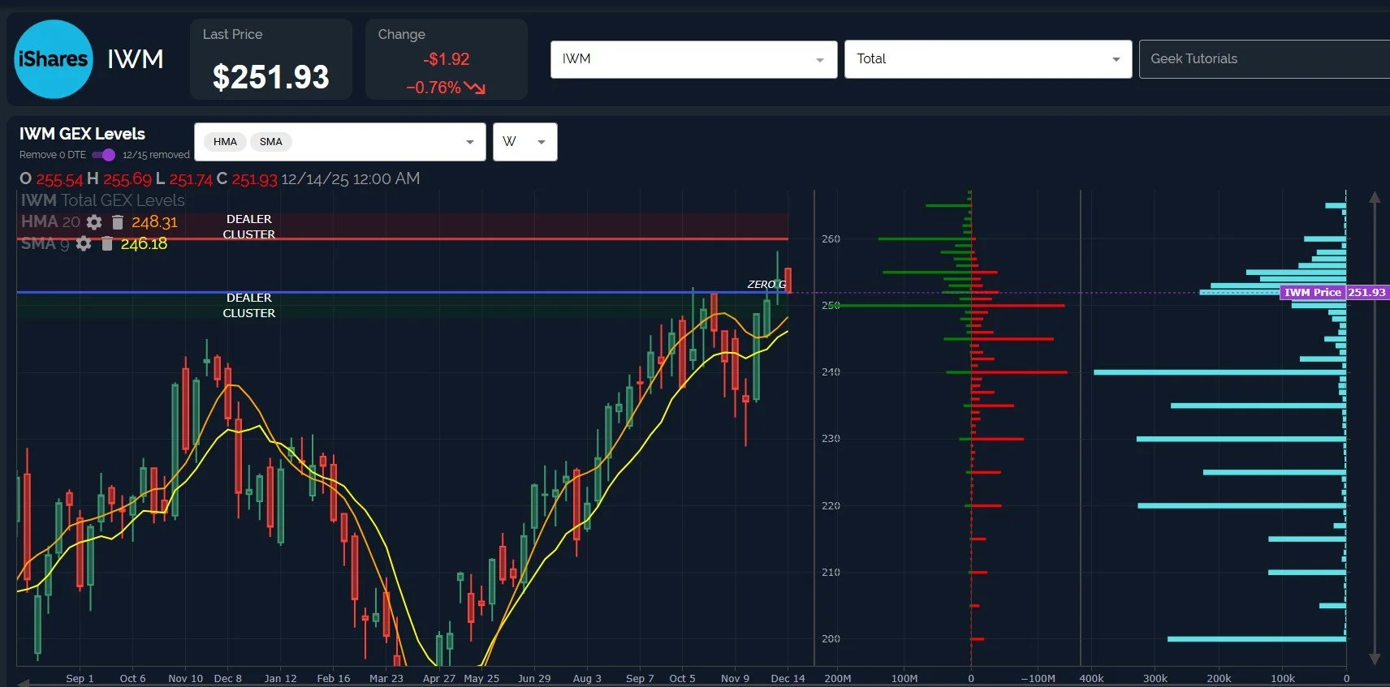
Task: Click the -100M GEX axis label
Action: pyautogui.click(x=1038, y=678)
